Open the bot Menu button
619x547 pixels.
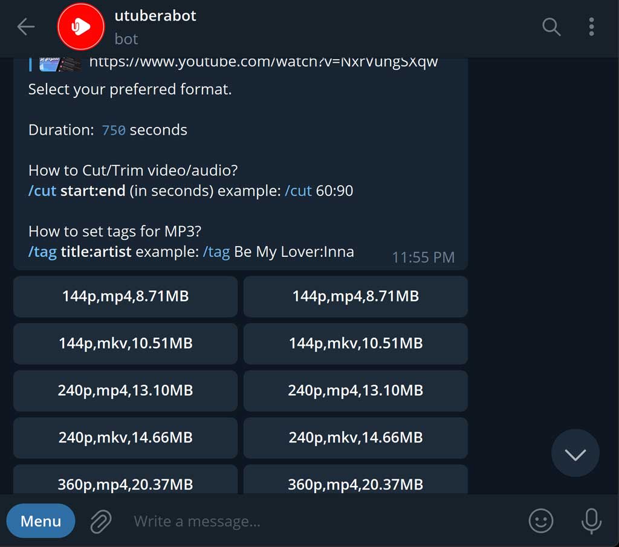tap(41, 521)
